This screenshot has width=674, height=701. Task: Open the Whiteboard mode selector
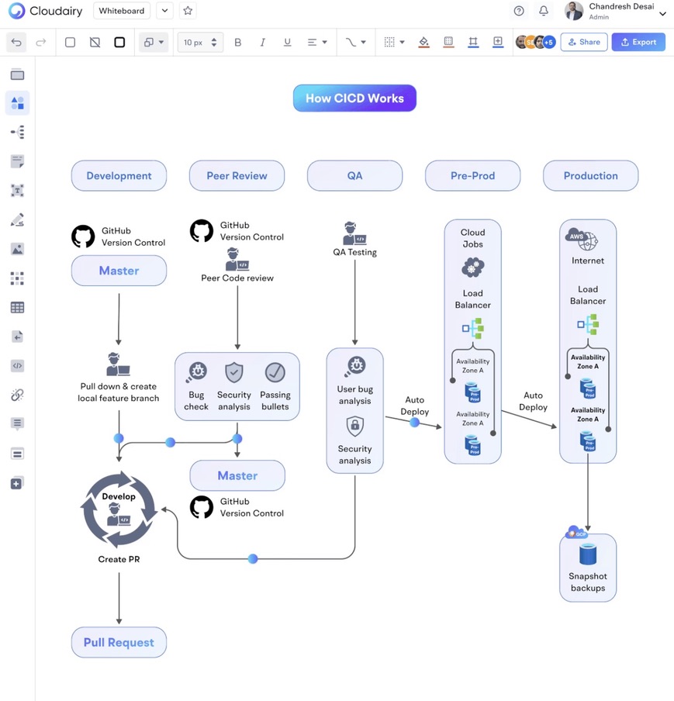tap(122, 11)
